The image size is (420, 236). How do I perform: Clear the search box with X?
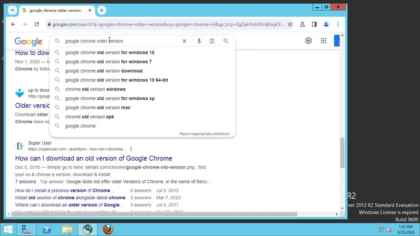tap(184, 41)
